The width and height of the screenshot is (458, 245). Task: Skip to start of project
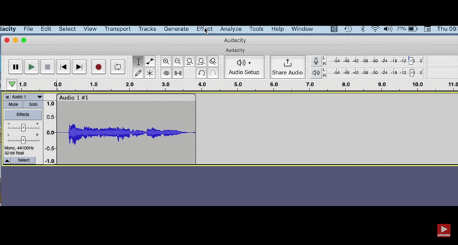(63, 67)
